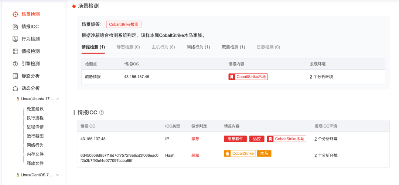
Task: Go to 情报检测 sidebar item
Action: click(x=31, y=51)
